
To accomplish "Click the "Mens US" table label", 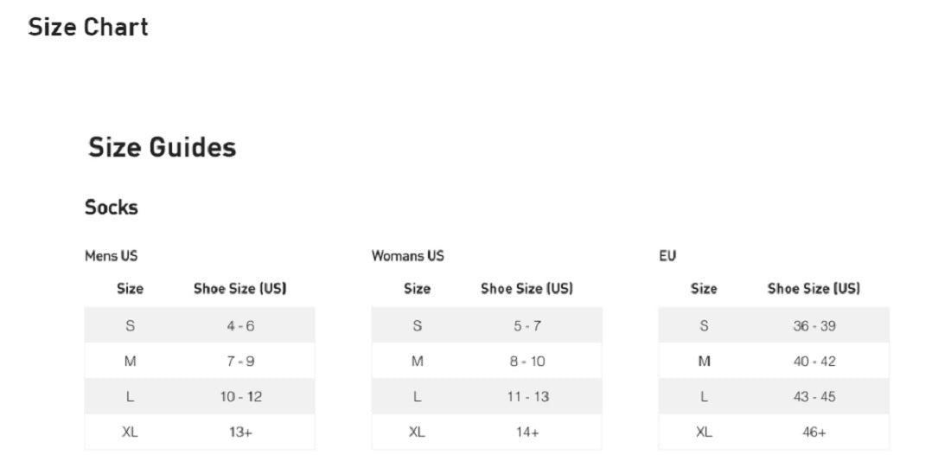I will pos(111,256).
